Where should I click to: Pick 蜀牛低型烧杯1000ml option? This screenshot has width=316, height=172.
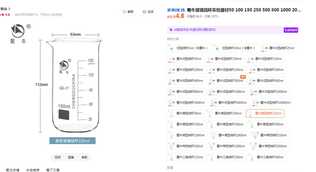228,92
